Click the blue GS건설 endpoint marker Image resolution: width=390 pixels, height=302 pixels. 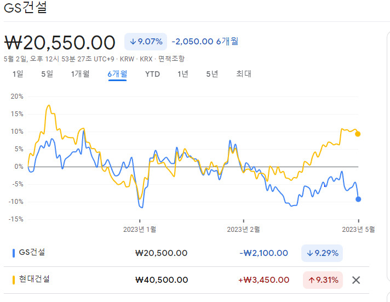[x=358, y=199]
